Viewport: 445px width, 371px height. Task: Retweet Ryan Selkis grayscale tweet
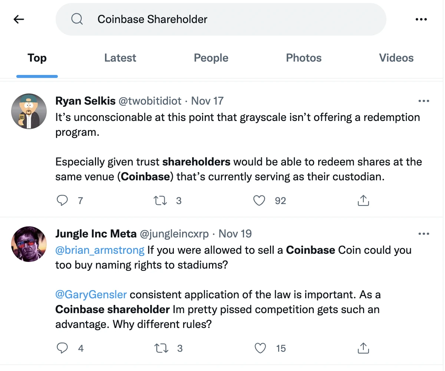tap(160, 201)
